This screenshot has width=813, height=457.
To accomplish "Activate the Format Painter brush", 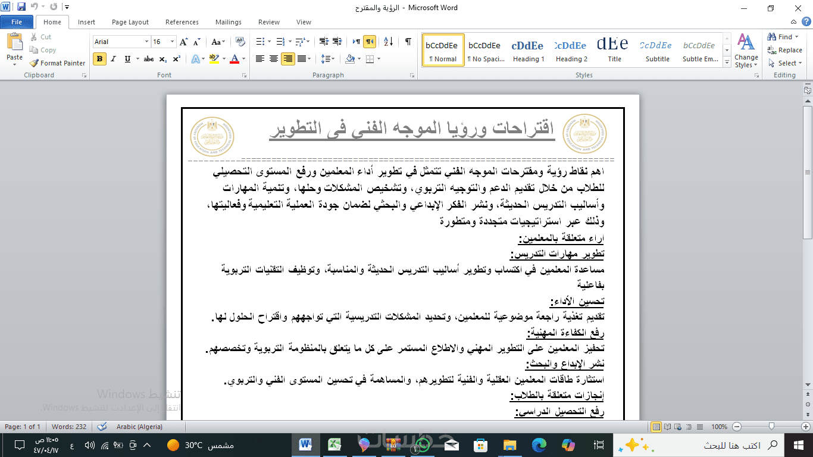I will [x=57, y=63].
